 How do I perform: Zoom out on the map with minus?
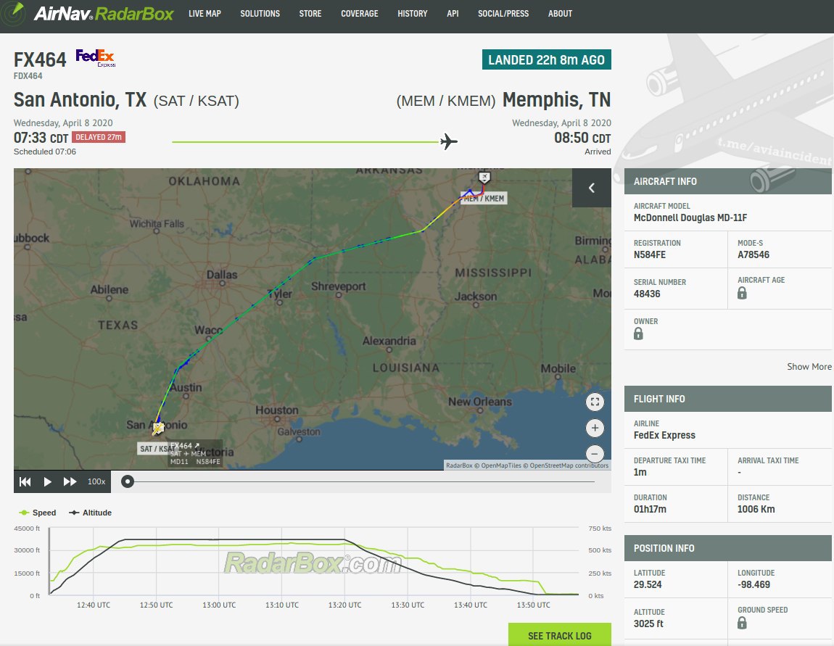[x=595, y=454]
